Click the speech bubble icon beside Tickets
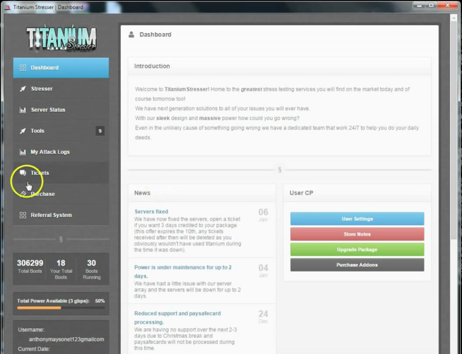This screenshot has height=354, width=462. 23,173
